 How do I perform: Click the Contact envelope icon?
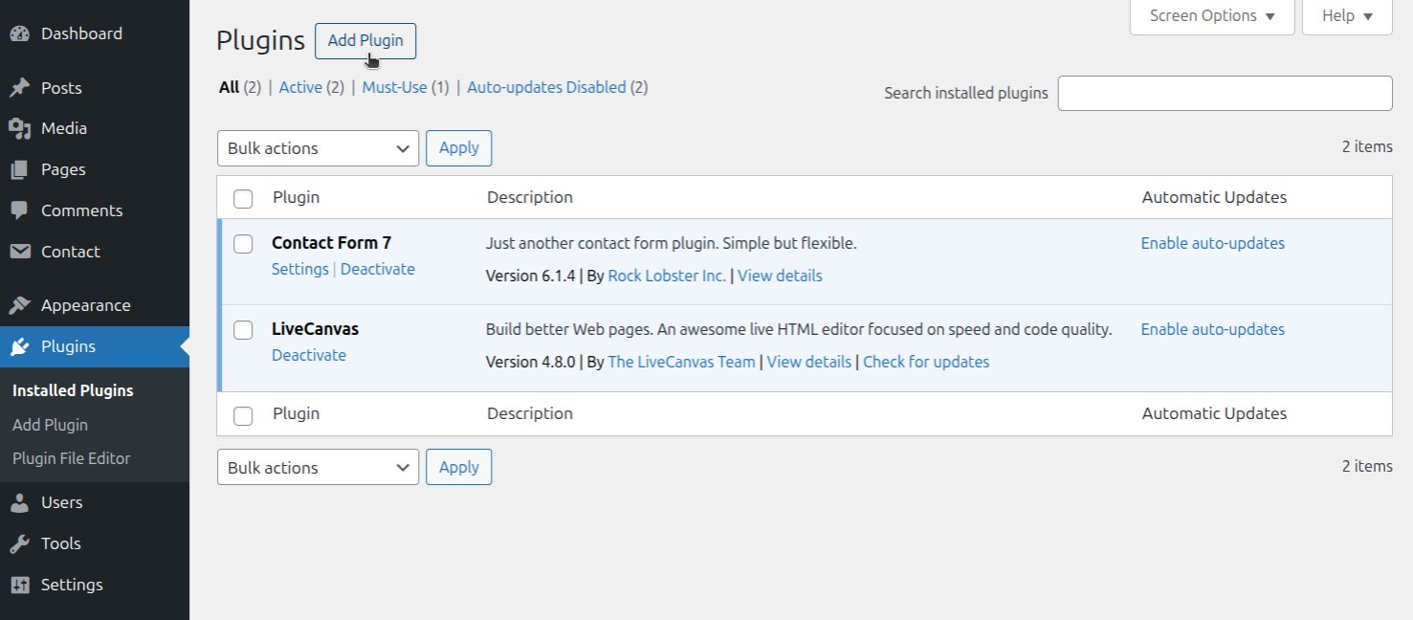coord(19,252)
